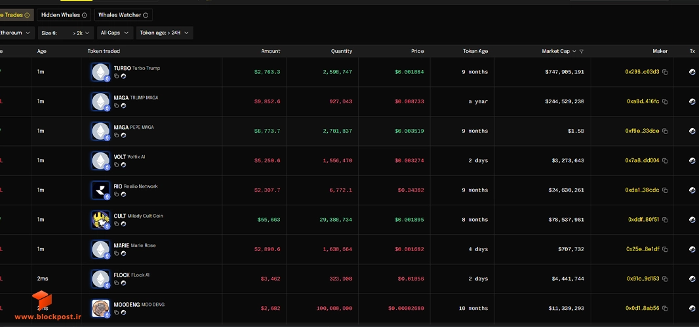
Task: Click the CULT Milady Cult Coin logo
Action: pyautogui.click(x=100, y=220)
